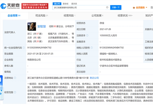Select the 1050000万人民币 registered capital value
153x105 pixels.
point(108,36)
